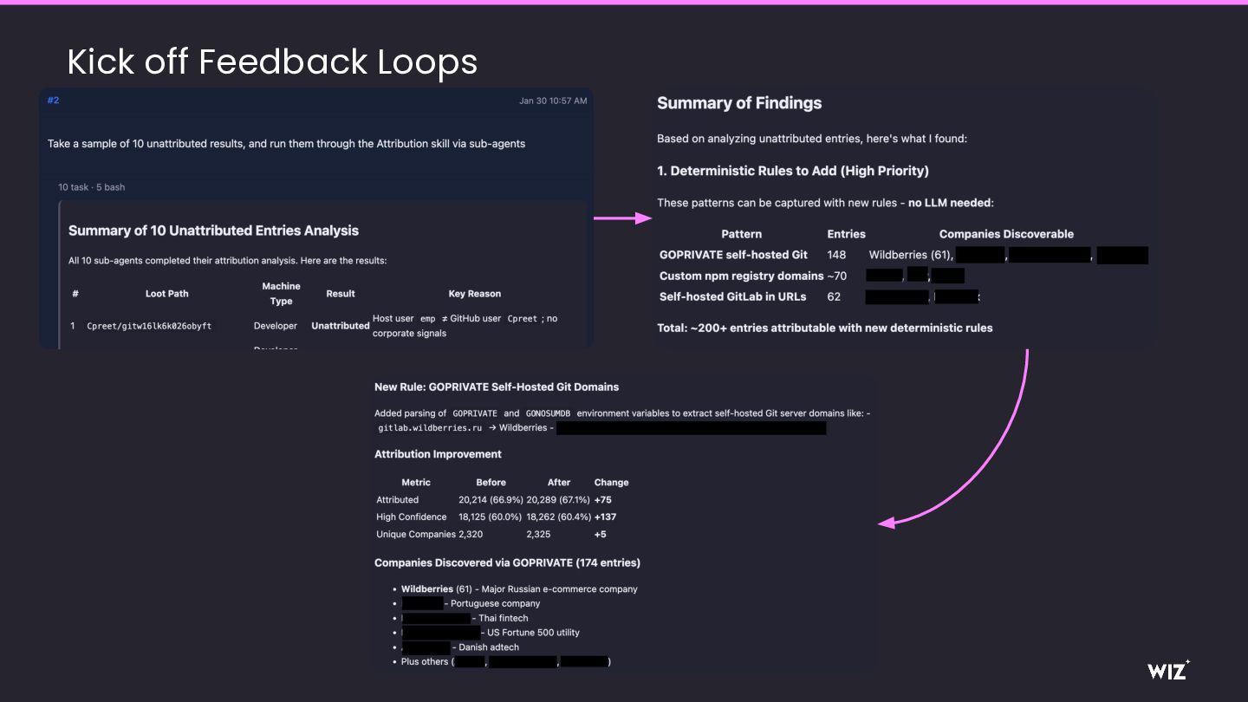The image size is (1248, 702).
Task: Click the Wiz logo
Action: coord(1168,669)
